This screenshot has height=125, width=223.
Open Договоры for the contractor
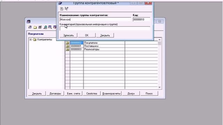click(x=55, y=93)
